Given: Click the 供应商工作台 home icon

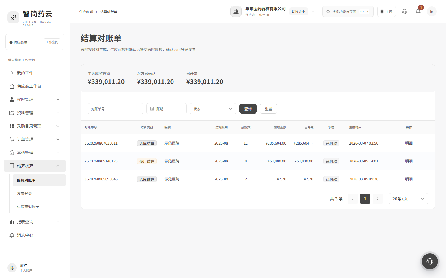Looking at the screenshot, I should tap(12, 86).
